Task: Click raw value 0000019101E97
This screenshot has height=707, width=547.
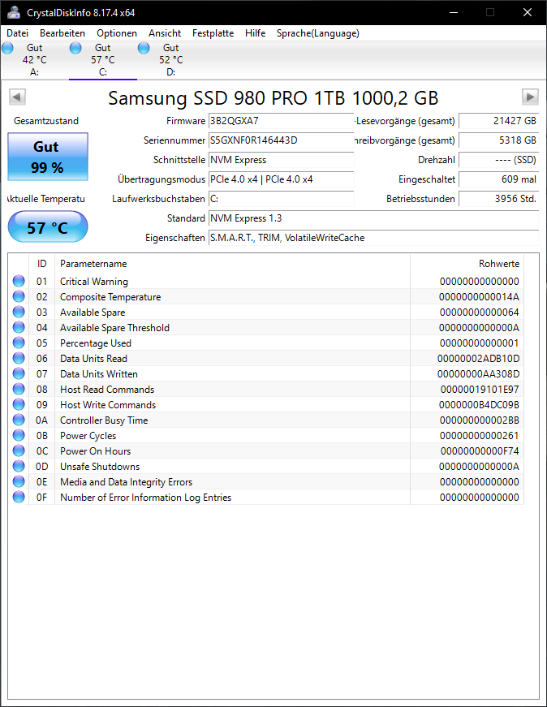Action: pyautogui.click(x=480, y=389)
